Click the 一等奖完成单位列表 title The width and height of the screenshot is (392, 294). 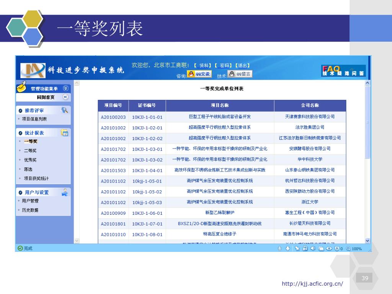point(222,88)
